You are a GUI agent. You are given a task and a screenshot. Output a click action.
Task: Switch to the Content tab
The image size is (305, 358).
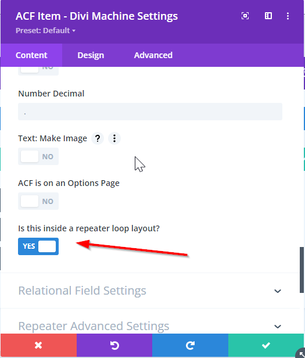pos(31,55)
